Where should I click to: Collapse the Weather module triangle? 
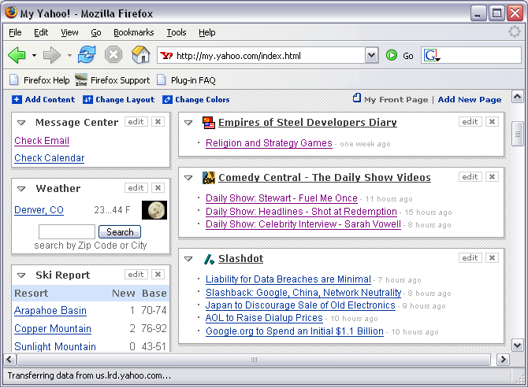(21, 189)
